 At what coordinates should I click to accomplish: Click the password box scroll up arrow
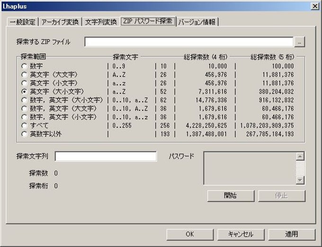coord(300,157)
